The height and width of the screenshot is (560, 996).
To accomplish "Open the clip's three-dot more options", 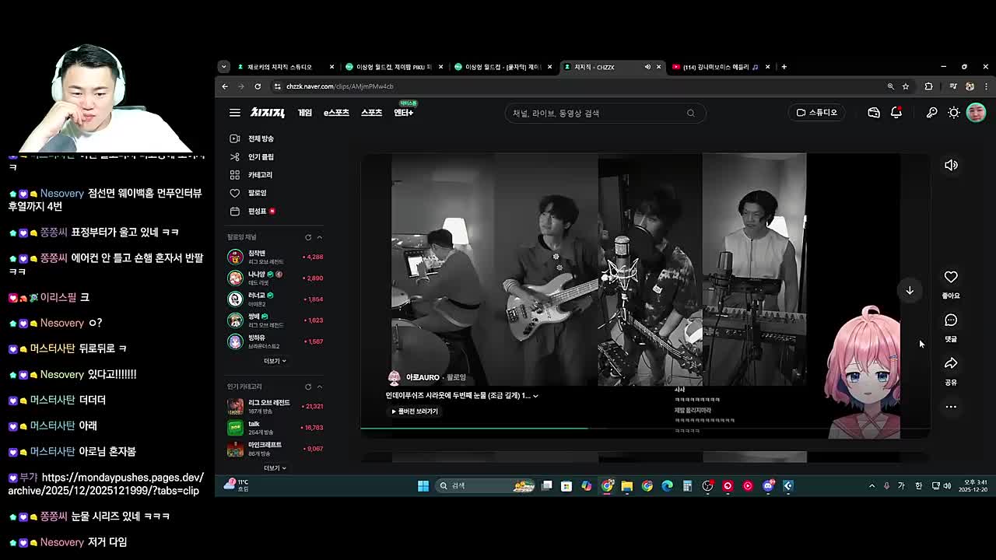I will click(x=951, y=407).
